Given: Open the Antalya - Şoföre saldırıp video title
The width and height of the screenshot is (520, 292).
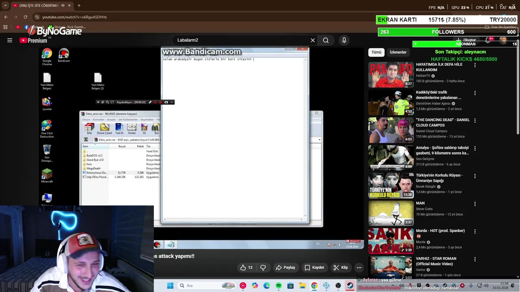Looking at the screenshot, I should pos(442,150).
